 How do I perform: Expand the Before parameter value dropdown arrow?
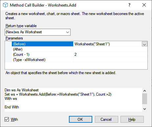tap(144, 44)
